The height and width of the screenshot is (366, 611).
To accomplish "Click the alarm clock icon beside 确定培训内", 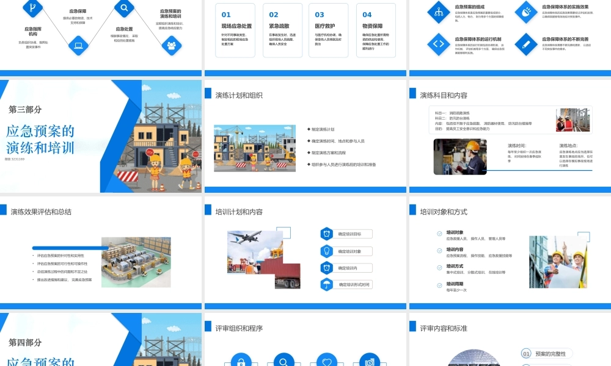I will pos(326,268).
